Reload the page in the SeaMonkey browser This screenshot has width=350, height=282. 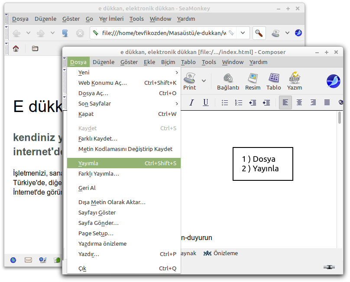tap(65, 33)
